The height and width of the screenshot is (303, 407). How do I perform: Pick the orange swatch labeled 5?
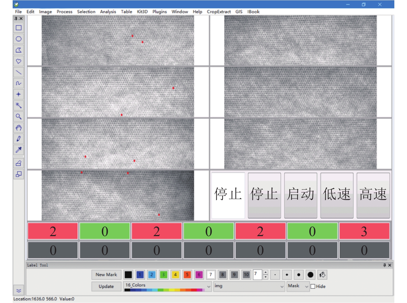187,275
